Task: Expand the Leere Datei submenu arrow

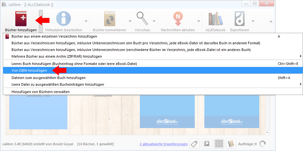Action: click(300, 84)
